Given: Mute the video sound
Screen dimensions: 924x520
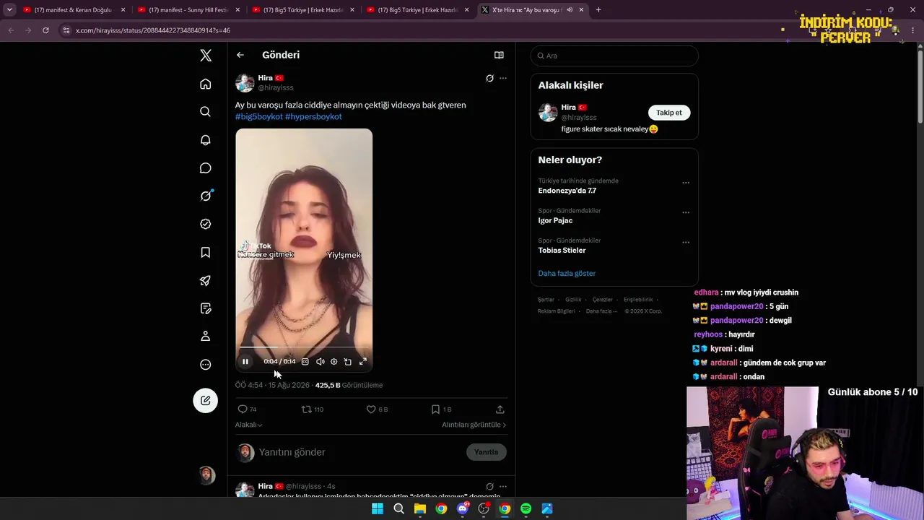Looking at the screenshot, I should (x=321, y=362).
